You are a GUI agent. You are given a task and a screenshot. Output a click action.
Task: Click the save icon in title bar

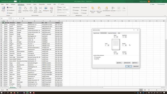click(x=20, y=1)
